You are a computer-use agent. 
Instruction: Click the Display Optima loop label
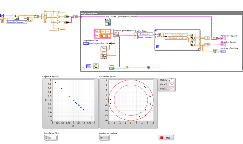pyautogui.click(x=89, y=13)
